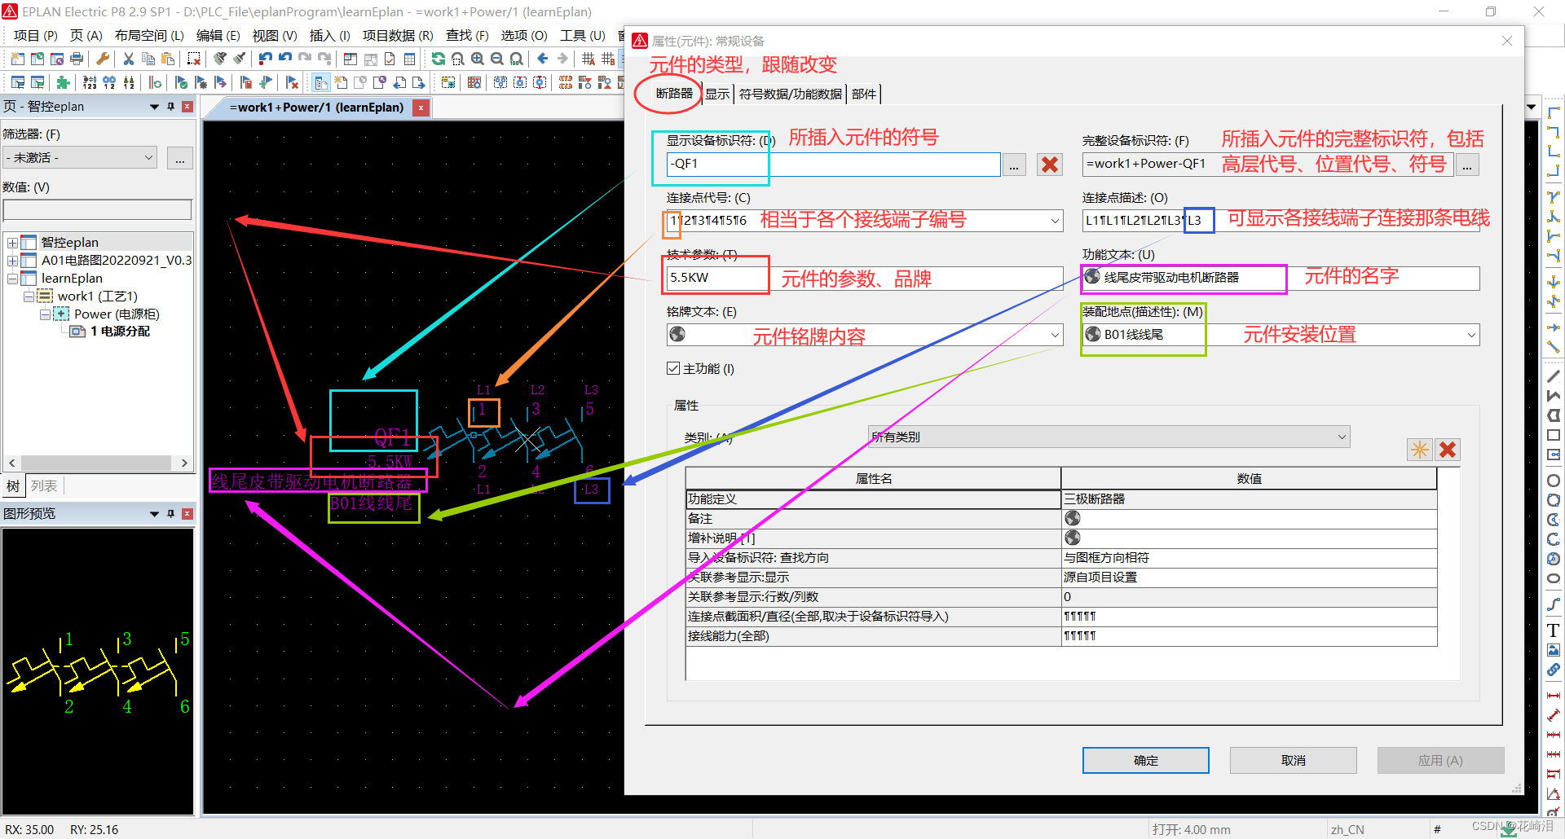Screen dimensions: 1565x839
Task: Select the 断路器 tab
Action: click(x=674, y=94)
